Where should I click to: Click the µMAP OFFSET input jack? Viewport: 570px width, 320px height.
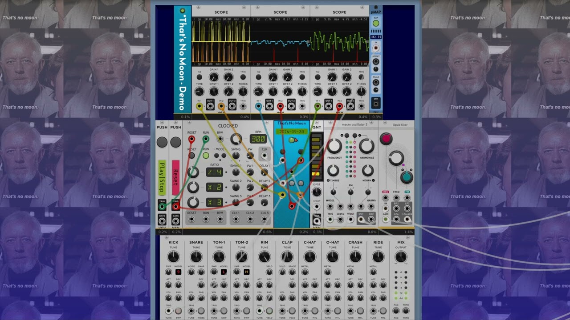[x=376, y=61]
